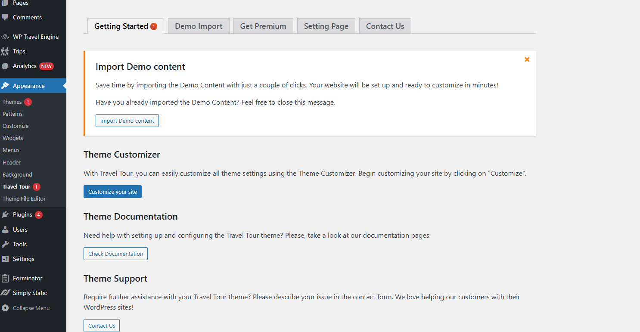Image resolution: width=640 pixels, height=332 pixels.
Task: Collapse the admin sidebar menu
Action: (26, 308)
